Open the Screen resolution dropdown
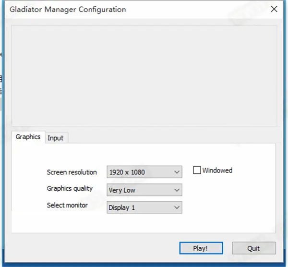 pos(144,172)
